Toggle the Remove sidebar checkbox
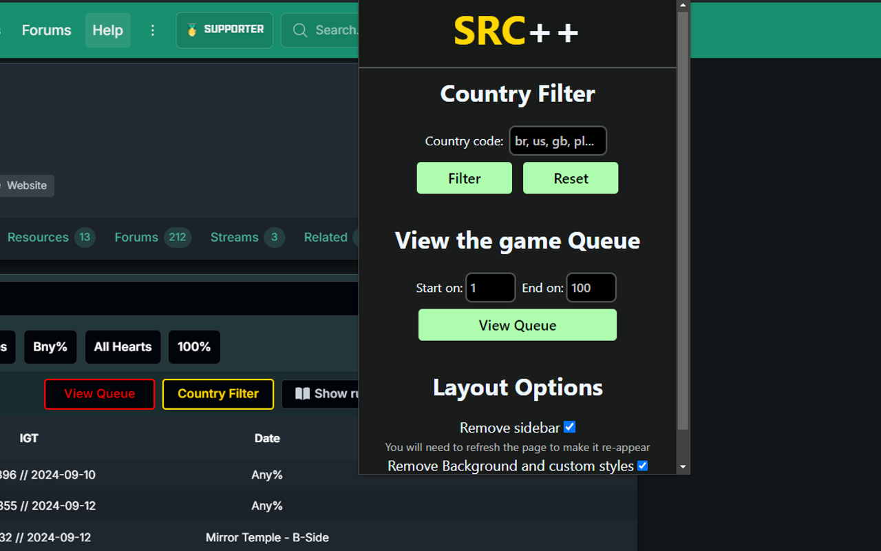881x551 pixels. tap(569, 427)
